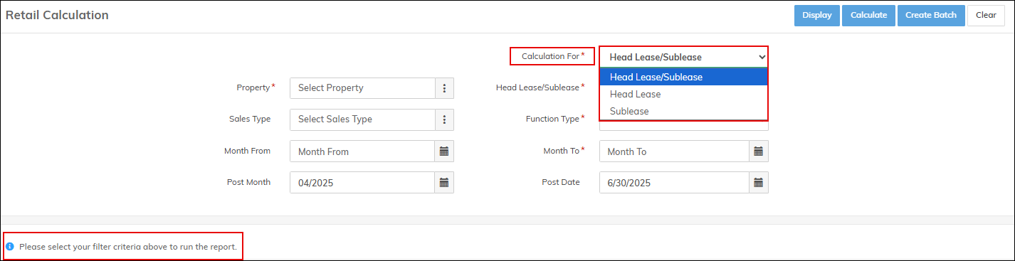The height and width of the screenshot is (261, 1015).
Task: Click the Post Date field 6/30/2025
Action: pos(675,183)
